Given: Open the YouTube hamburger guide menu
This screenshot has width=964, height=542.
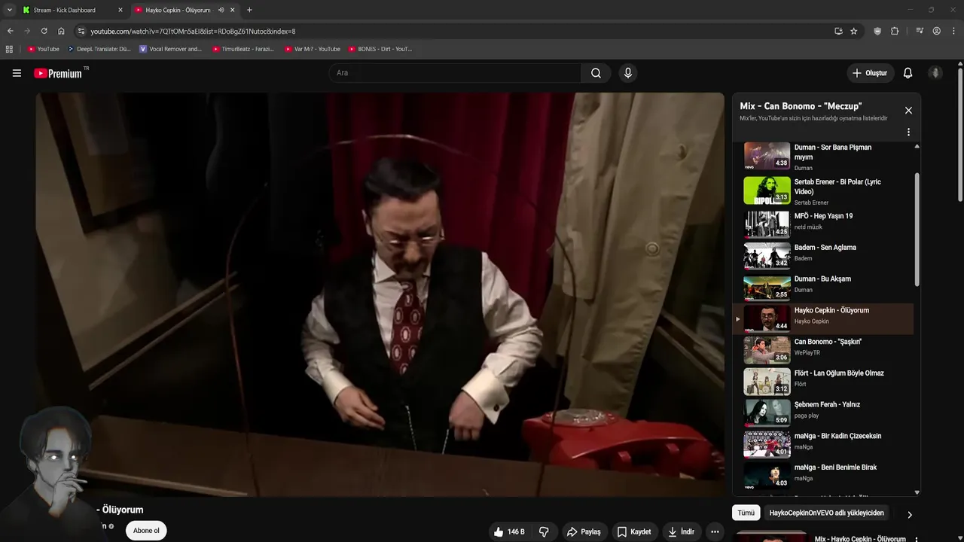Looking at the screenshot, I should coord(17,73).
